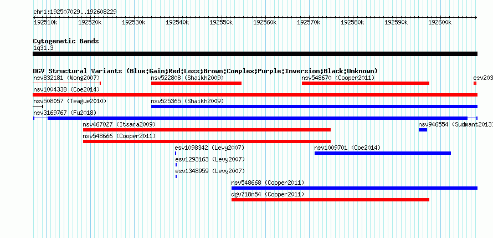Select the nsv1009701 (Coe2014) label

347,148
